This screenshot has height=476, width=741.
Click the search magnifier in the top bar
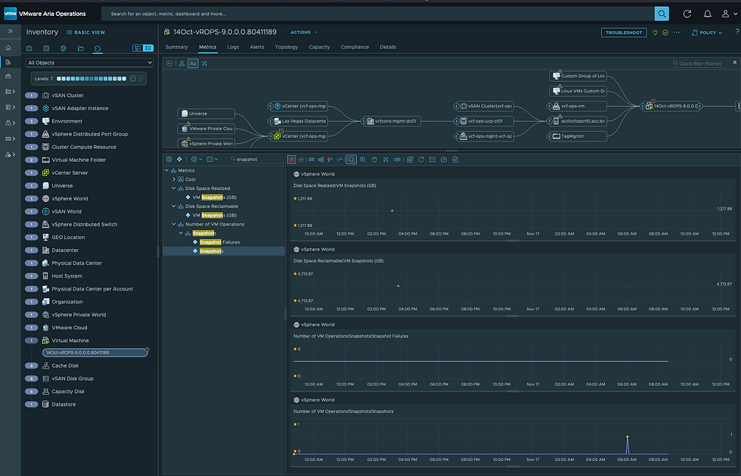coord(661,13)
